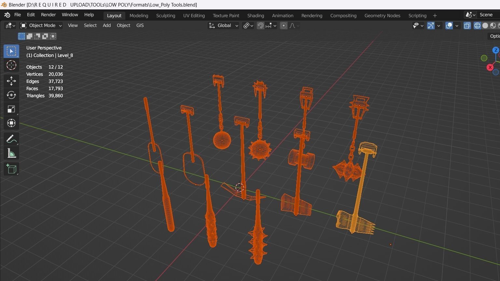Switch to the Scripting workspace tab
The image size is (500, 281).
417,16
